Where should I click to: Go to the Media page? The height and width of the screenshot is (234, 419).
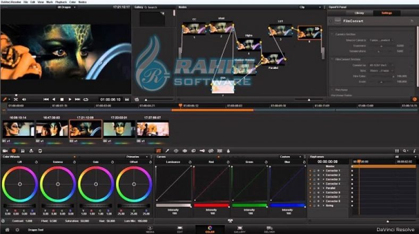150,229
